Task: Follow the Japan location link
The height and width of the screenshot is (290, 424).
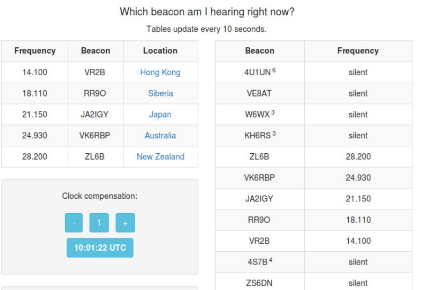Action: coord(160,115)
